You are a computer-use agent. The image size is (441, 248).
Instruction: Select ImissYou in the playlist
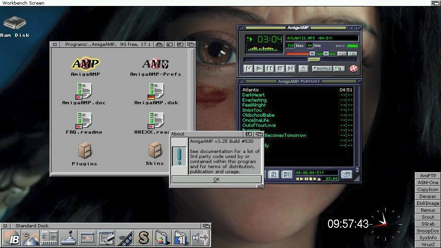pos(297,110)
